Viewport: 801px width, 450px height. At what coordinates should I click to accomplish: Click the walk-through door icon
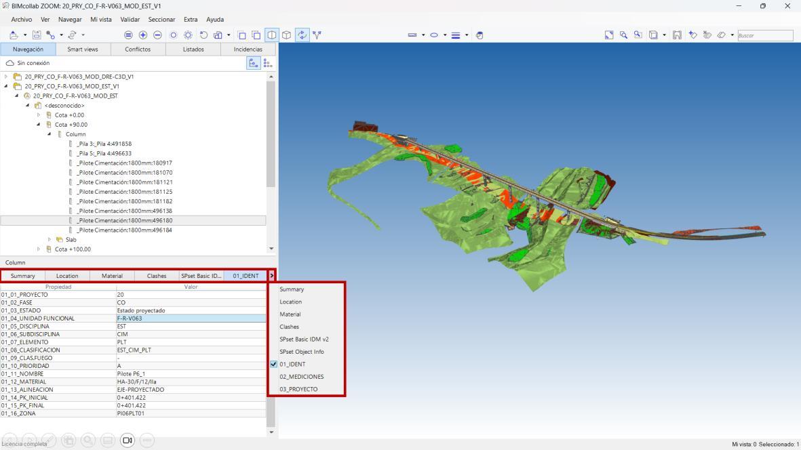[677, 35]
